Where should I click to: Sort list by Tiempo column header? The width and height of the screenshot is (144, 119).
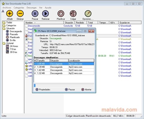click(x=104, y=23)
